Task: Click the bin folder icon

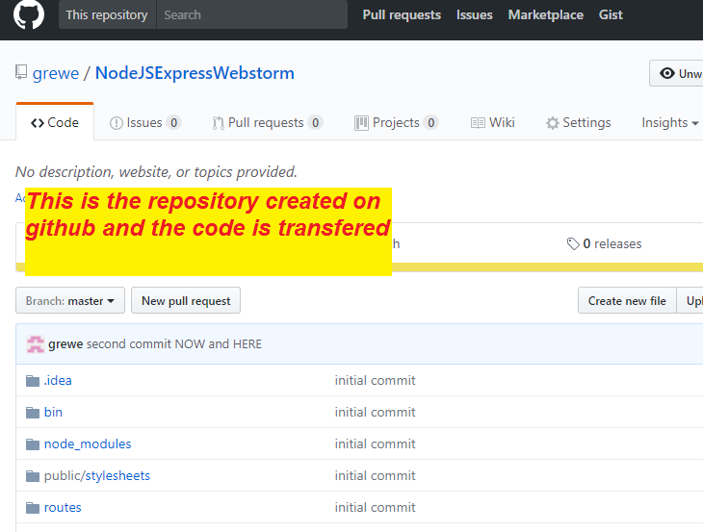Action: click(33, 412)
